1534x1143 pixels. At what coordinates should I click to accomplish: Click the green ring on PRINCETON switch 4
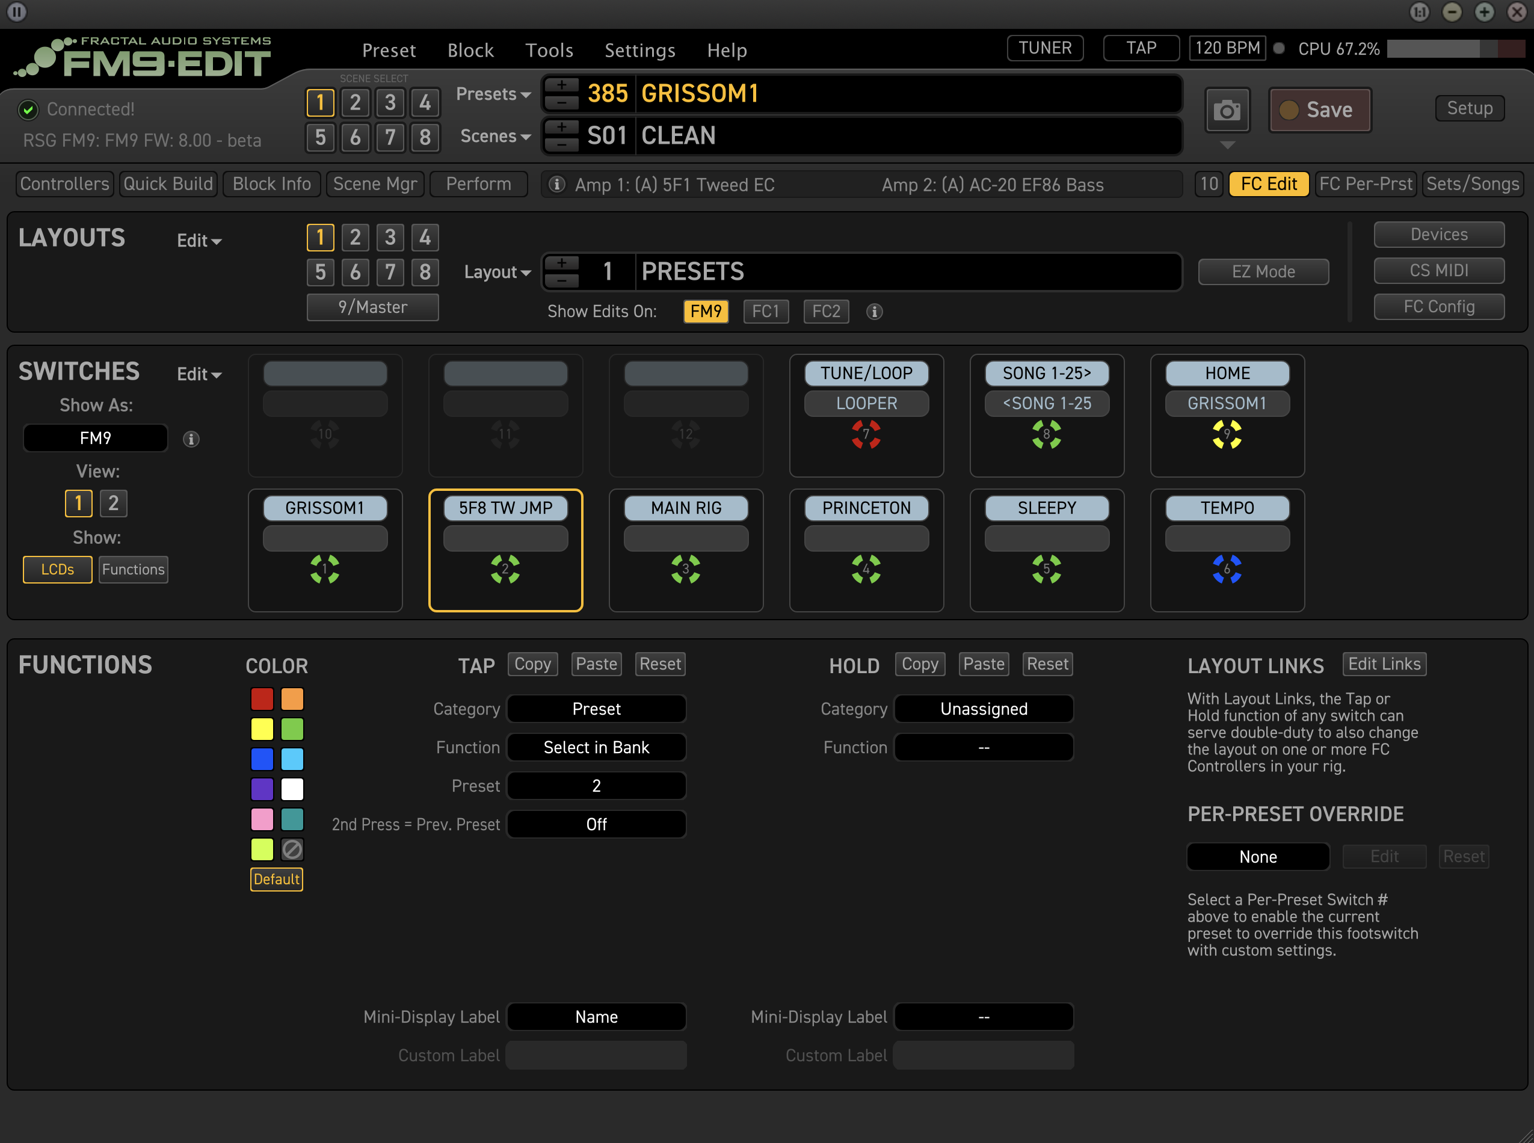pyautogui.click(x=866, y=568)
